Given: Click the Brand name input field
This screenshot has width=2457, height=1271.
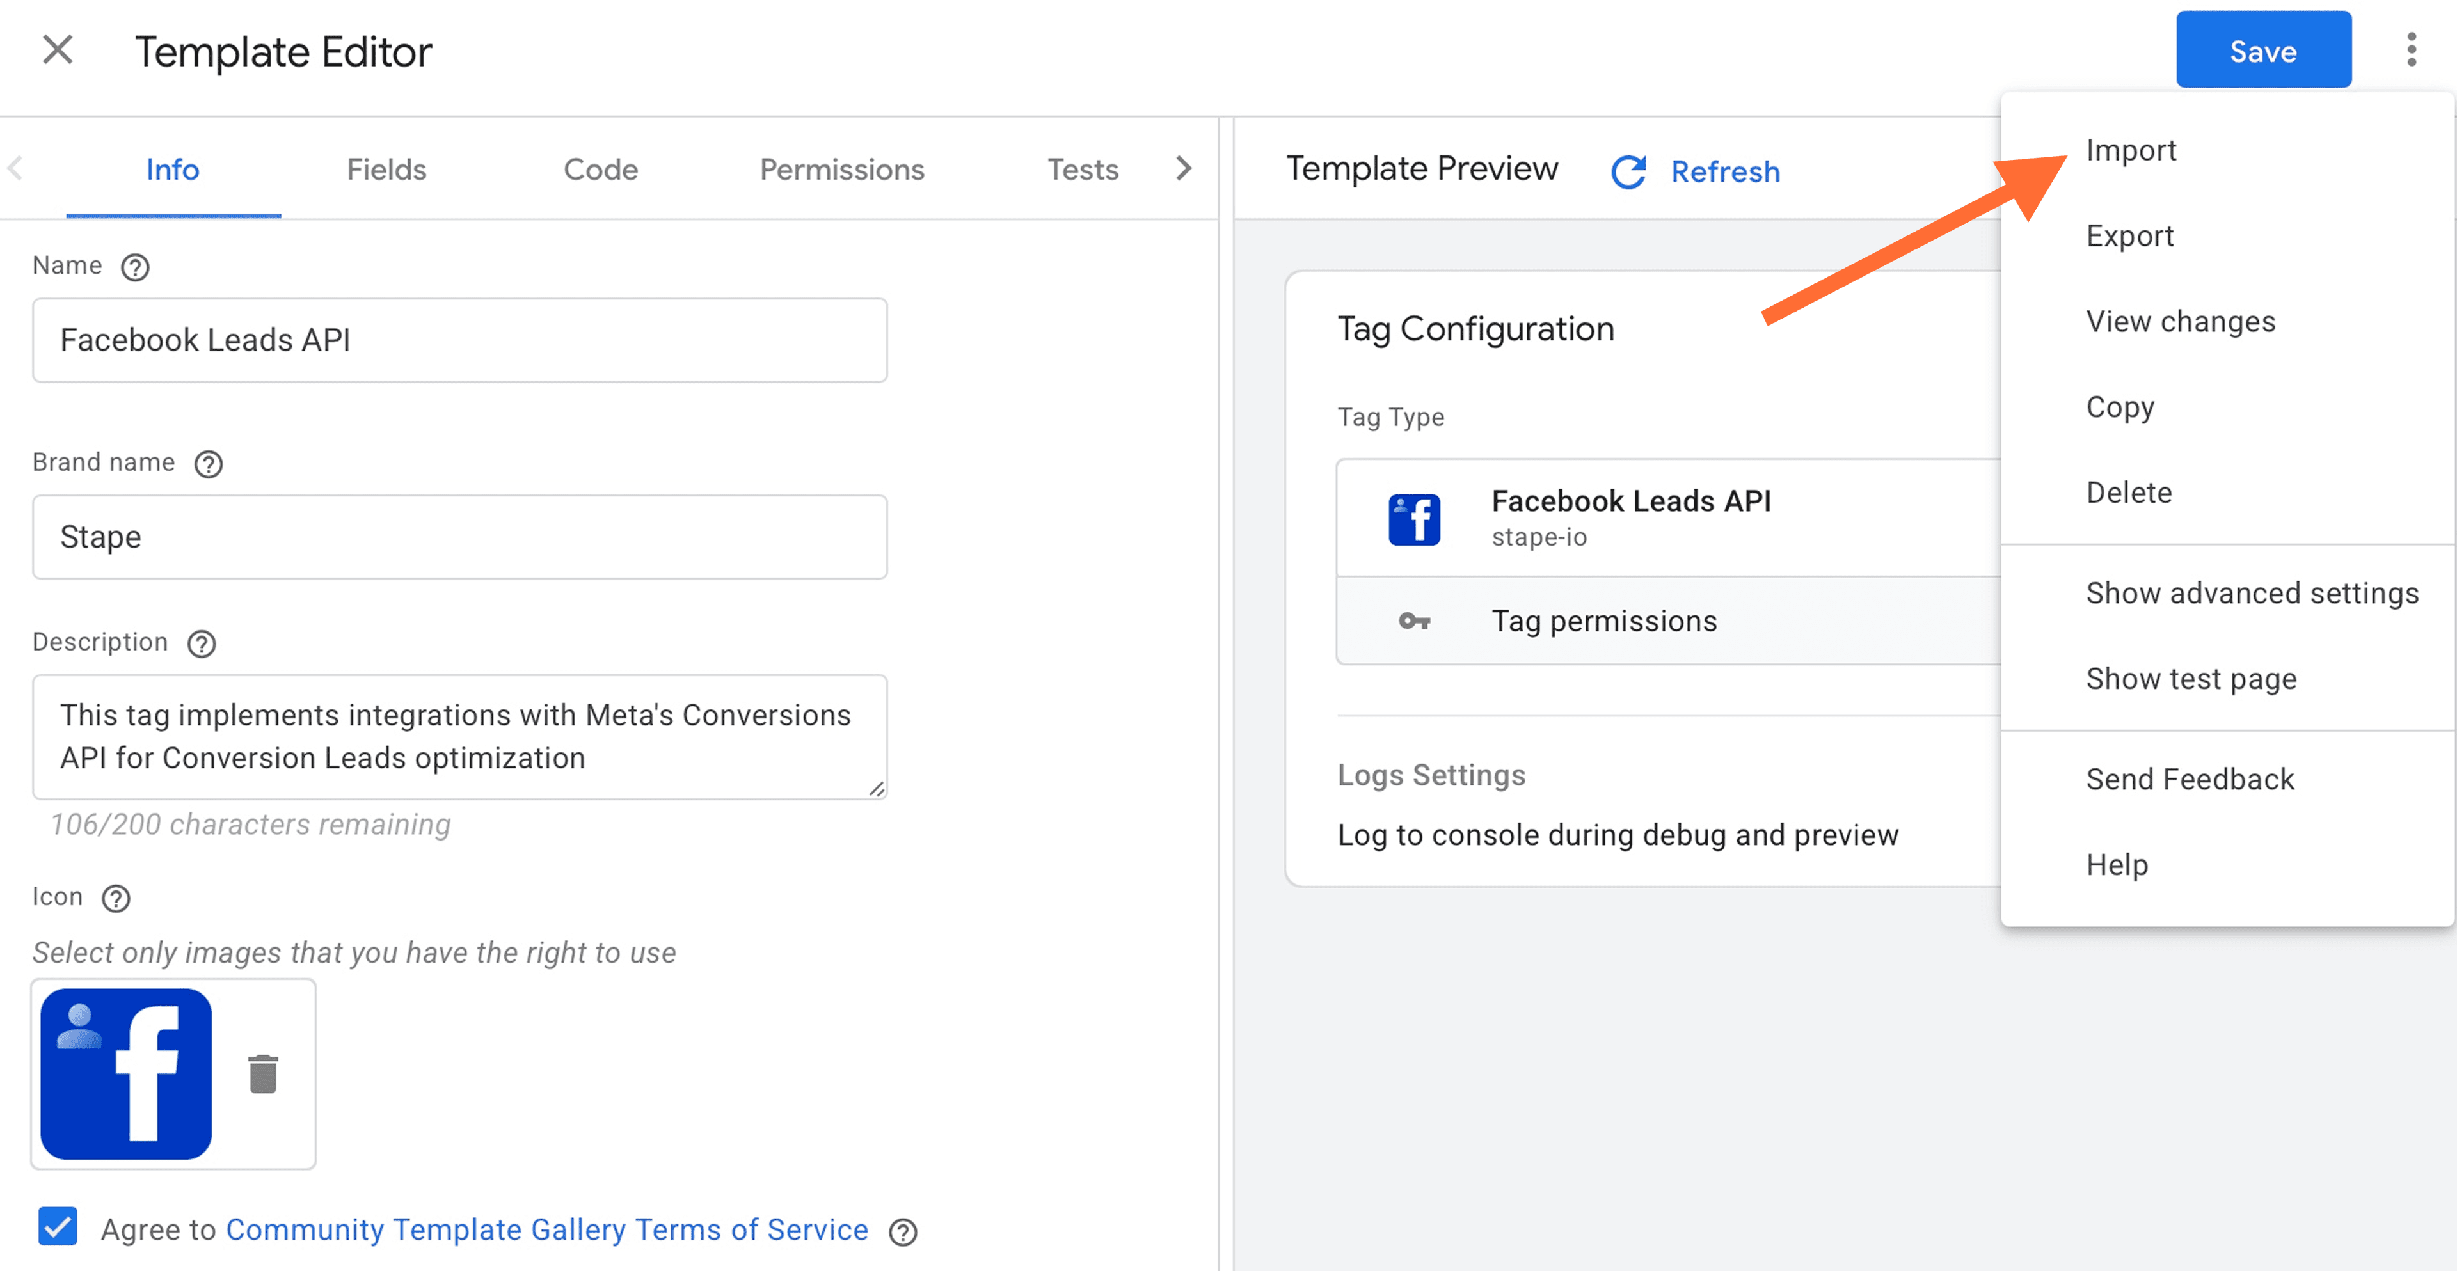Looking at the screenshot, I should [460, 537].
